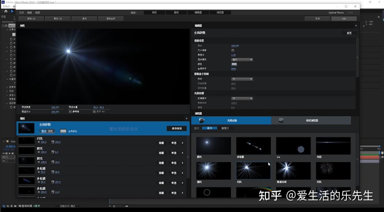Screen dimensions: 384x212
Task: Select the 闪光 preset thumbnail in the browser
Action: pos(253,171)
